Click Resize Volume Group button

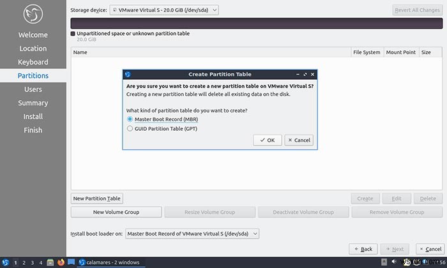210,212
